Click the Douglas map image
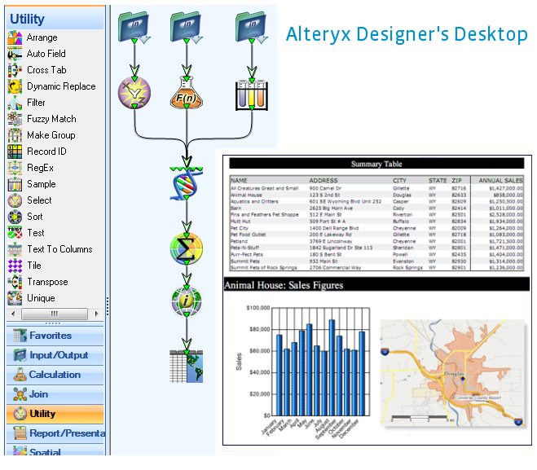 click(452, 373)
